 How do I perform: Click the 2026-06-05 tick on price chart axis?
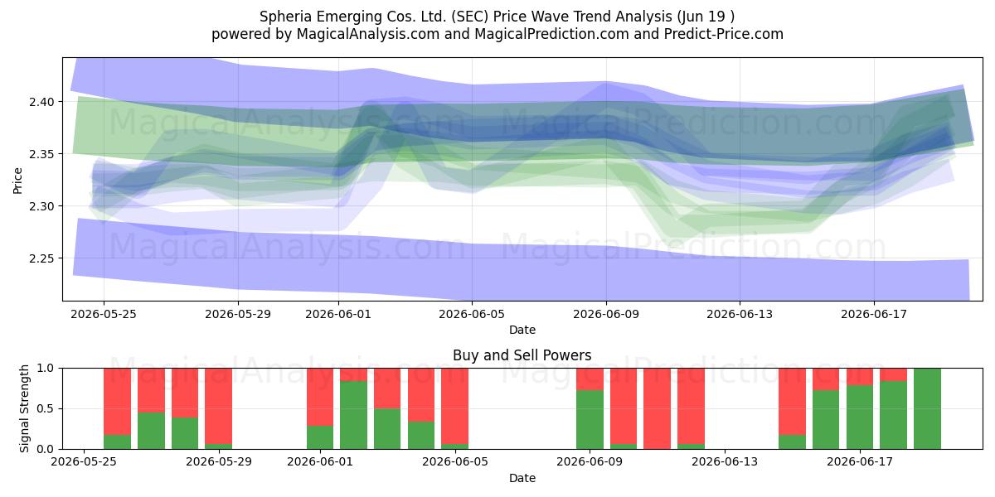click(x=472, y=314)
